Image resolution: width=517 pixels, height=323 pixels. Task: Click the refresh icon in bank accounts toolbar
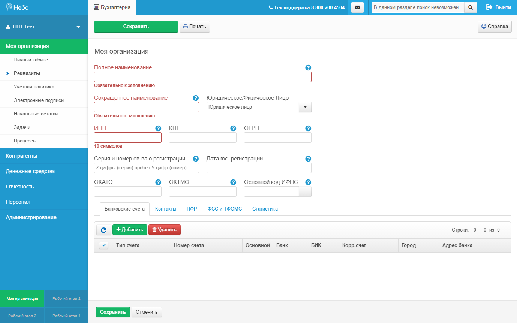coord(104,230)
